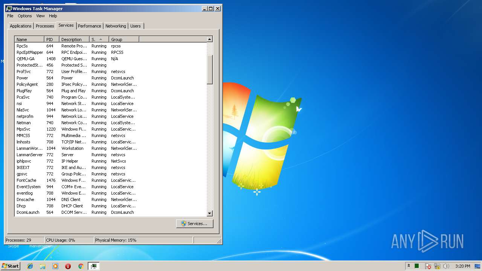Select the netprofm service row

[111, 116]
